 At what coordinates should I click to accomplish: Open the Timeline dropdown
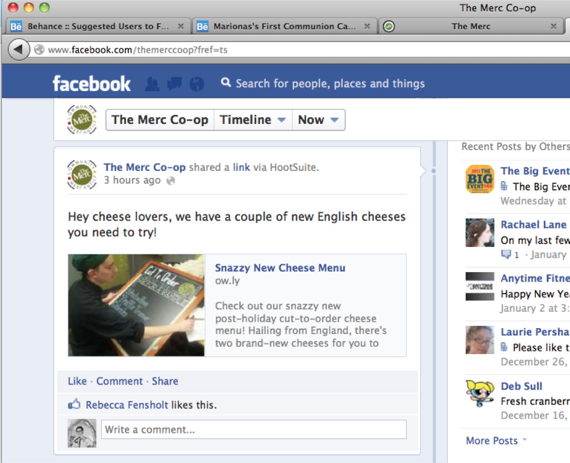[x=253, y=120]
